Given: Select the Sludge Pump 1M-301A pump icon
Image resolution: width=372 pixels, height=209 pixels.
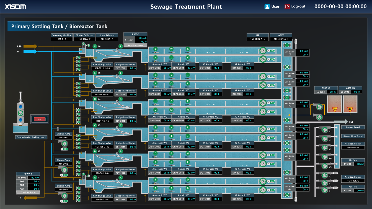Looking at the screenshot, I should [x=64, y=195].
